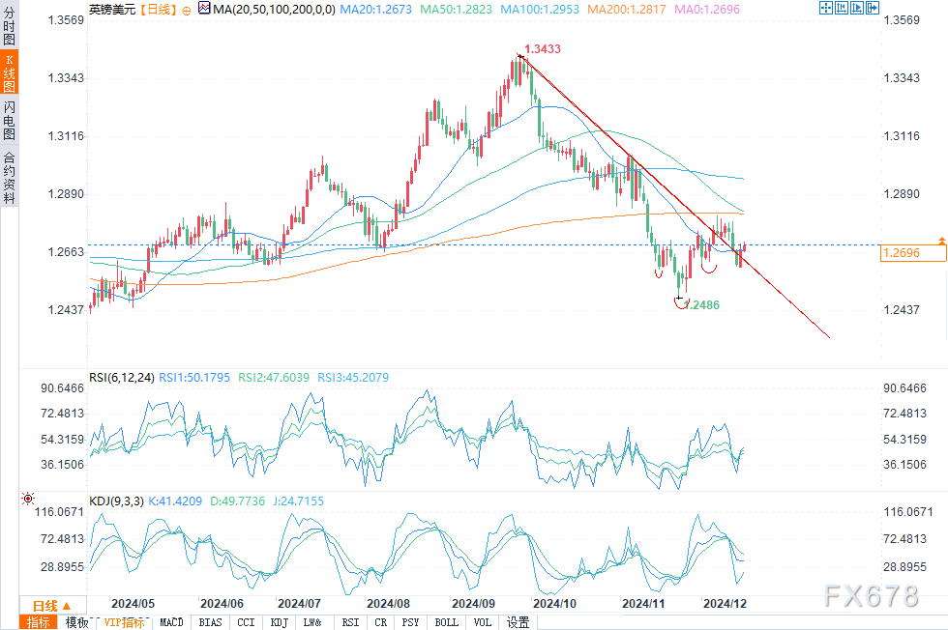This screenshot has width=948, height=630.
Task: Click the MA20:1.2673 value
Action: tap(375, 9)
